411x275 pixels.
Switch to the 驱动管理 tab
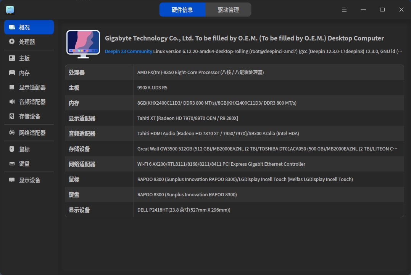click(228, 10)
